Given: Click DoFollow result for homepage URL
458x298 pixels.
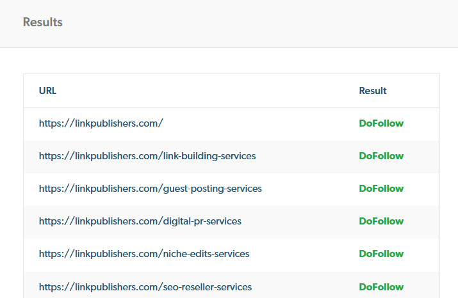Looking at the screenshot, I should [x=381, y=123].
